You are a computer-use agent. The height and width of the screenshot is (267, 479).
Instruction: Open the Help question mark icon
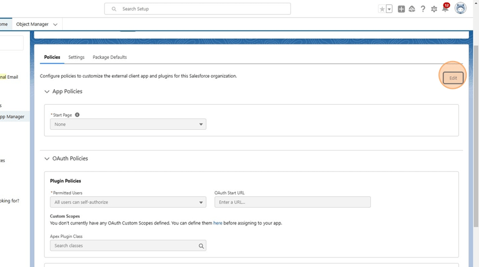point(423,9)
